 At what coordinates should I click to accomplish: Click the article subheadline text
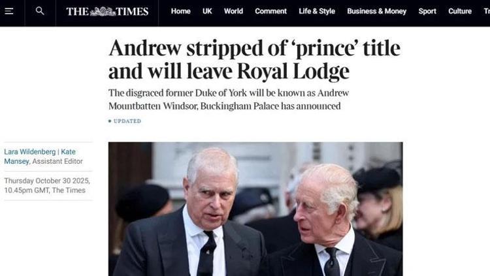(x=229, y=100)
